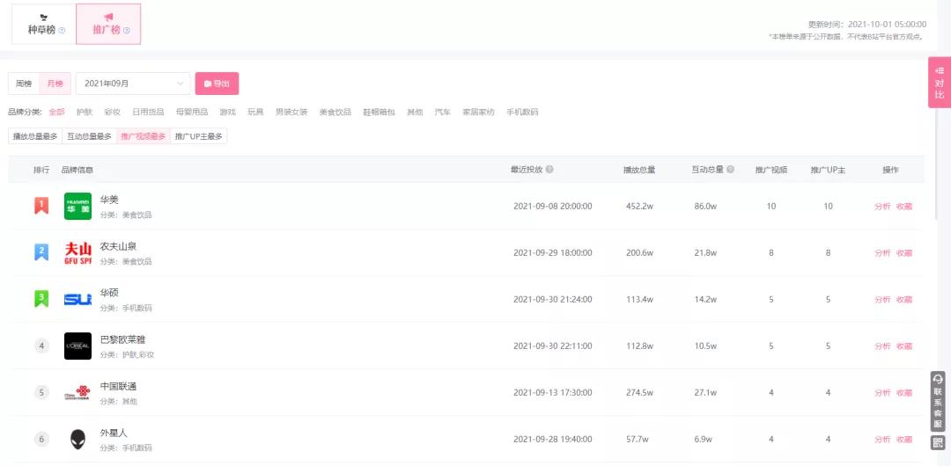Click rank number 6 badge
Screen dimensions: 951x466
(41, 440)
